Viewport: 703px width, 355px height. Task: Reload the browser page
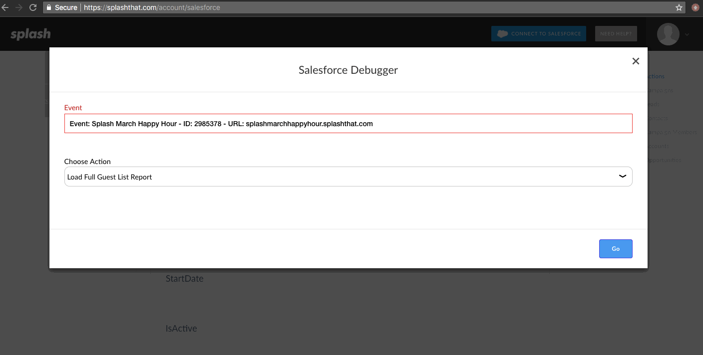pyautogui.click(x=33, y=7)
